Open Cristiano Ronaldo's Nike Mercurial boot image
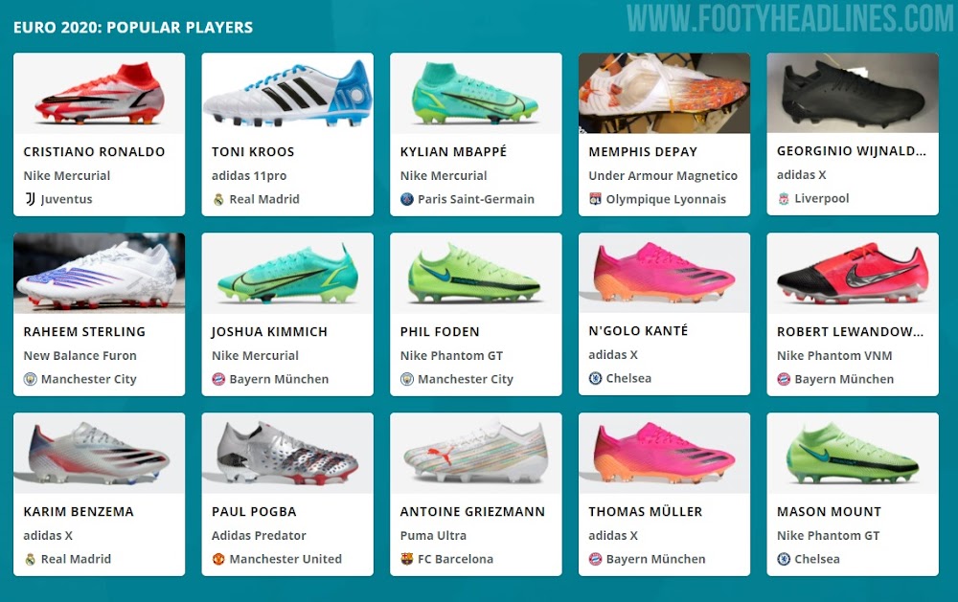 [x=99, y=94]
